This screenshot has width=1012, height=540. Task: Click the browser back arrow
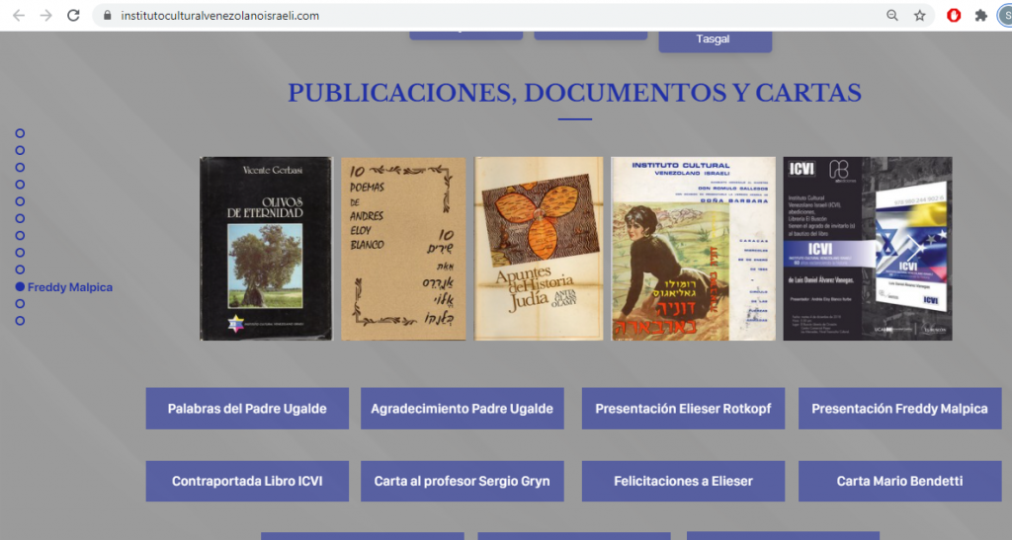pos(19,16)
